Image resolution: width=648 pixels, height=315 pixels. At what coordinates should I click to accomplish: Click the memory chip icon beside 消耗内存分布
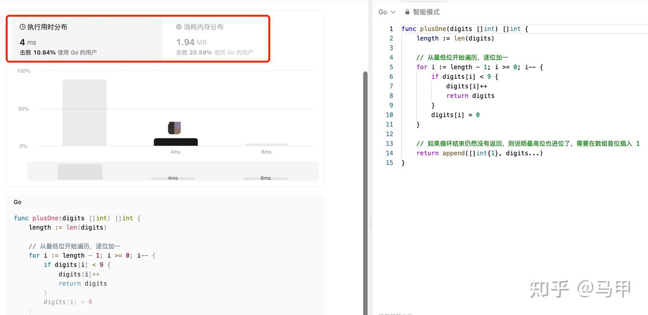coord(178,27)
